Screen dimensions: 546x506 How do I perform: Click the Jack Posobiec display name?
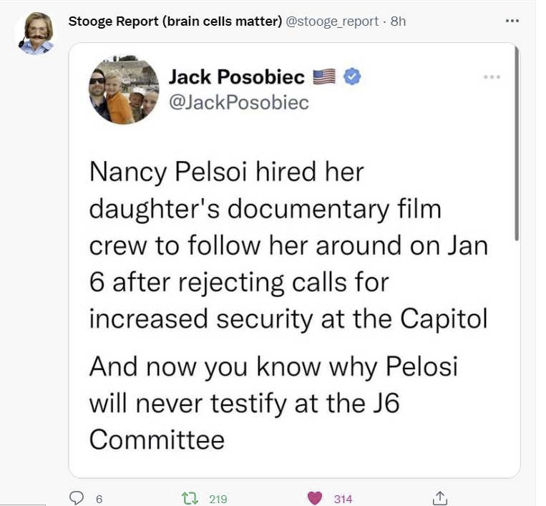237,77
